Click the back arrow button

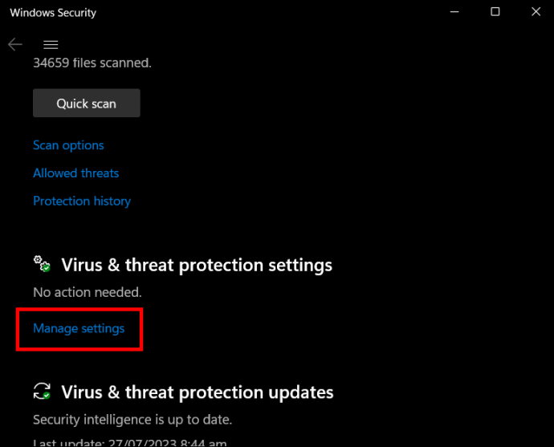pos(15,45)
